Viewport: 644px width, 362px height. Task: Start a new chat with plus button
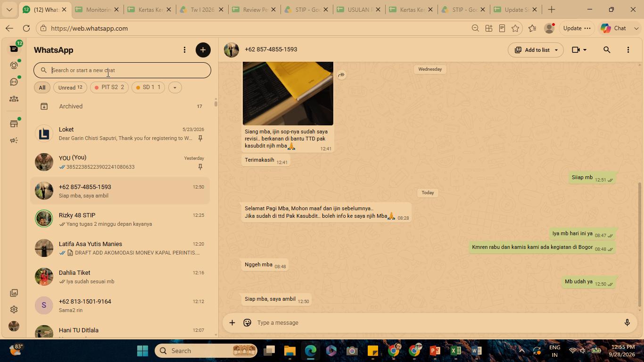point(203,50)
